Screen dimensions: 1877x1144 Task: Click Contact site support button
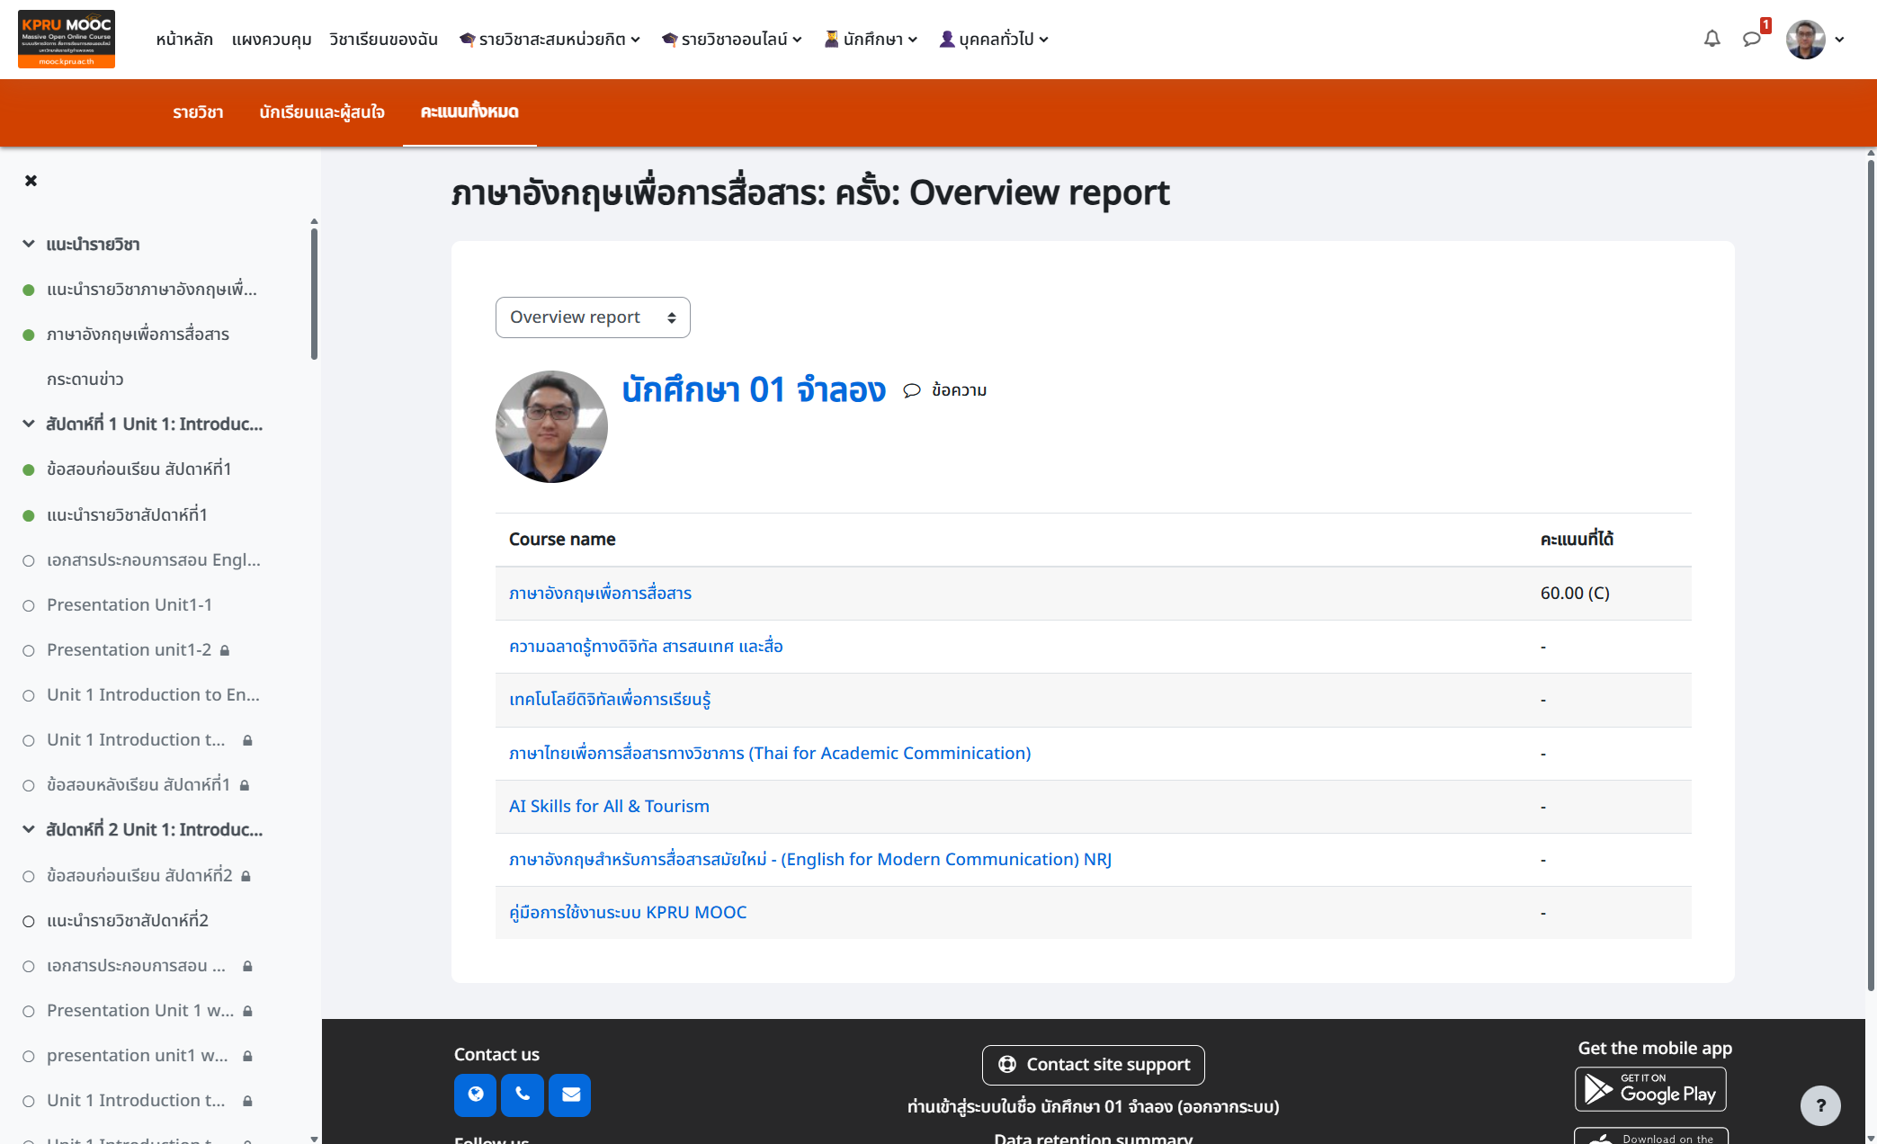[x=1093, y=1065]
